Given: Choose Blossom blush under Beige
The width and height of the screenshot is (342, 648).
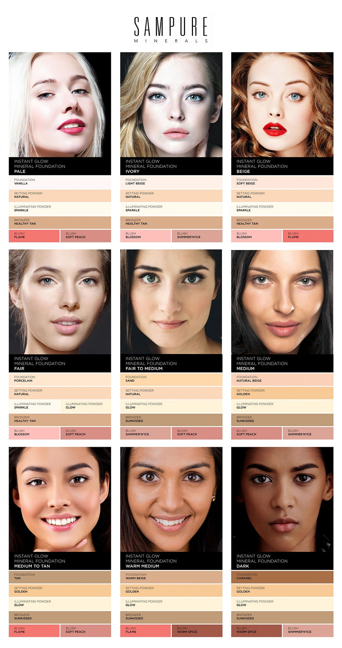Looking at the screenshot, I should click(256, 236).
